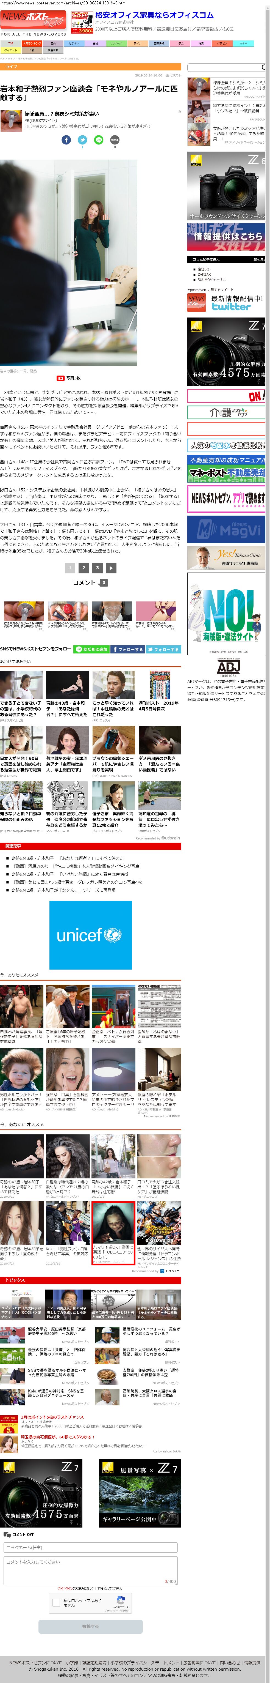Go to page 2 of the article
This screenshot has width=270, height=1683.
tap(83, 568)
